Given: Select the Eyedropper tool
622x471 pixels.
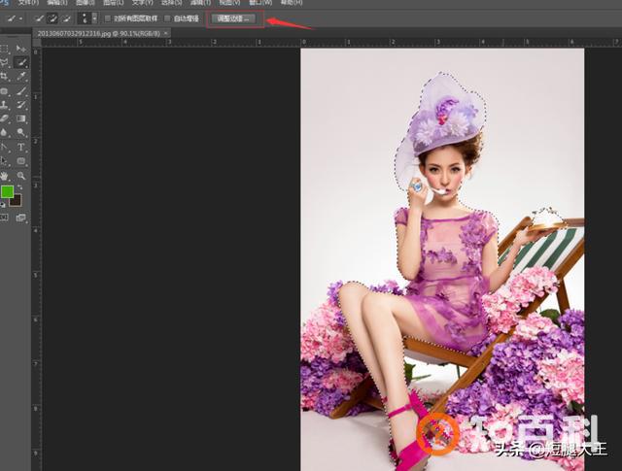Looking at the screenshot, I should click(21, 76).
